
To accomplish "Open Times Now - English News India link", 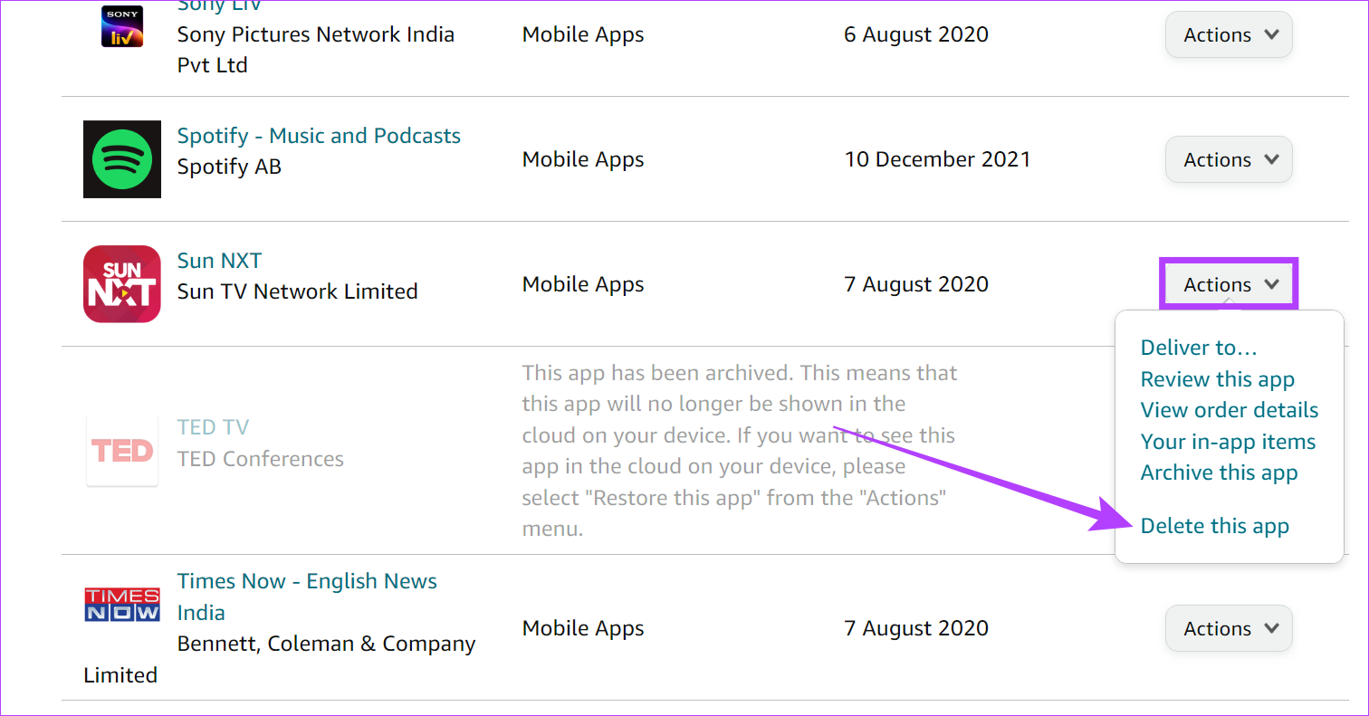I will 307,597.
